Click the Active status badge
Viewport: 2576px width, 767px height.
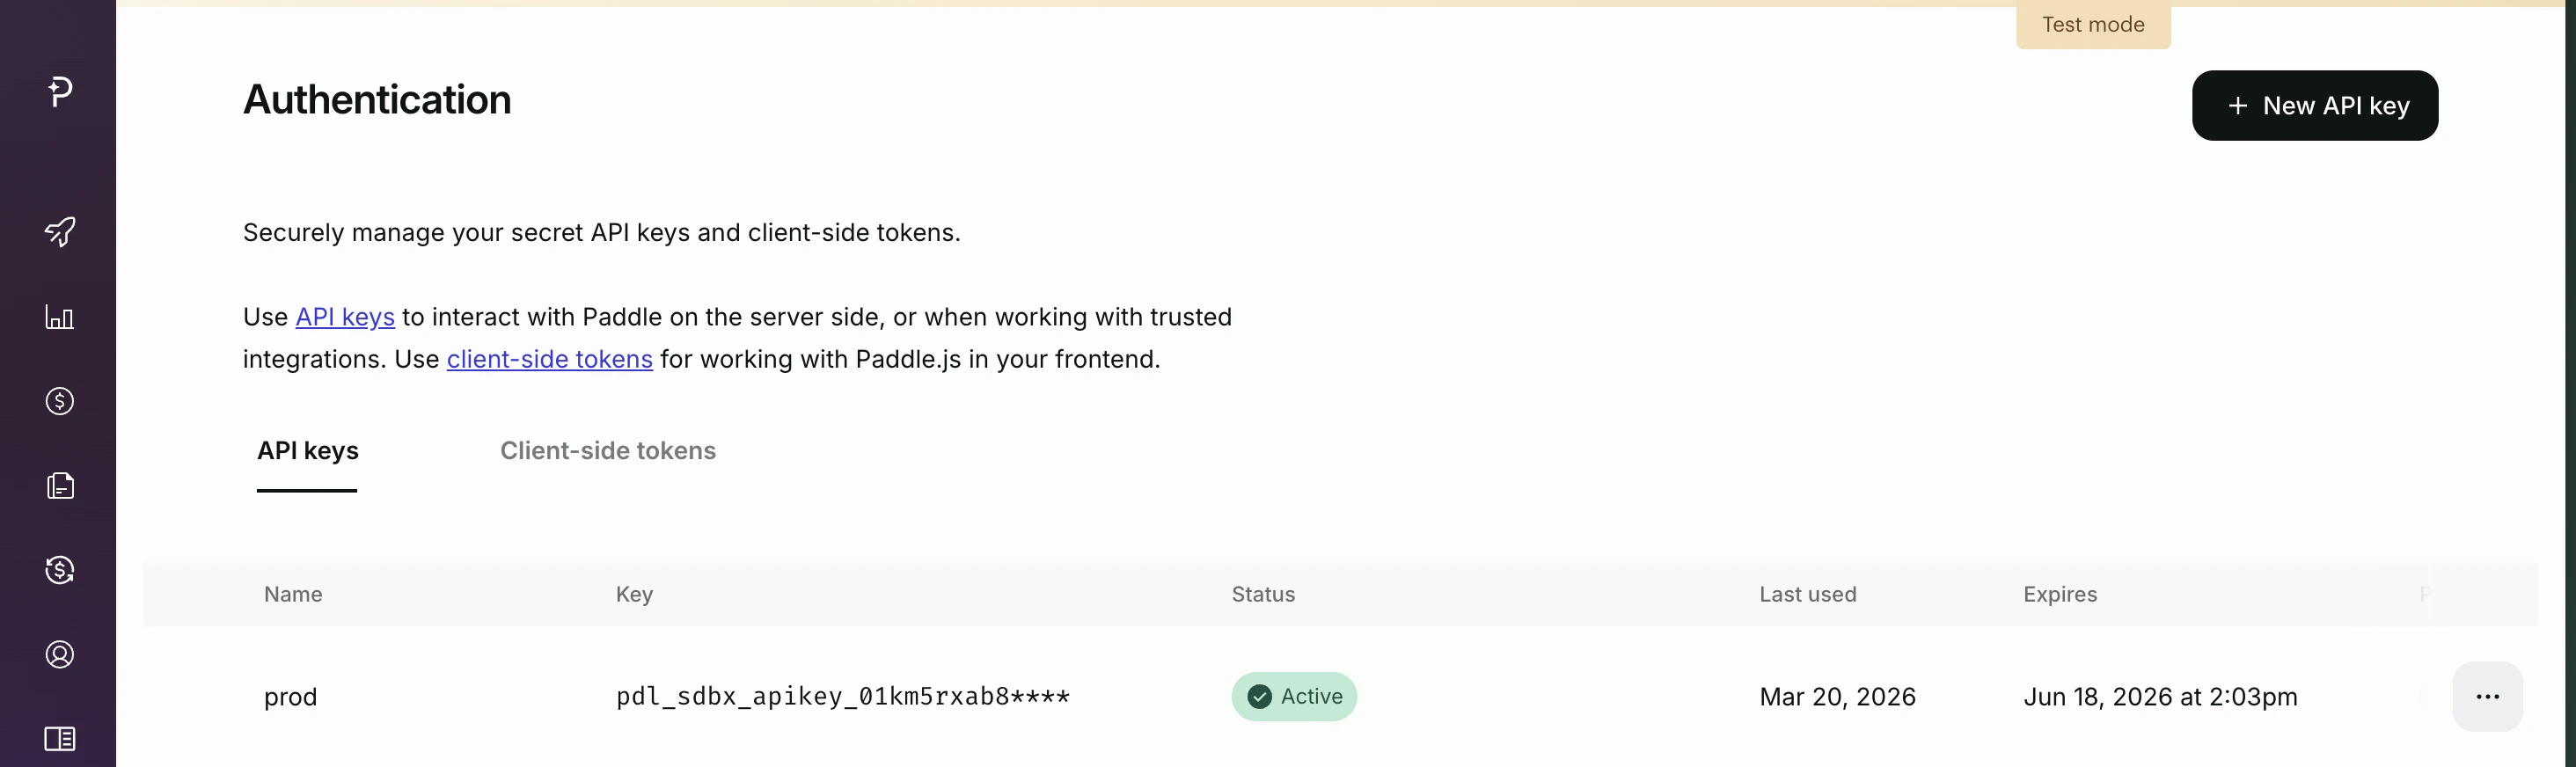(1294, 696)
